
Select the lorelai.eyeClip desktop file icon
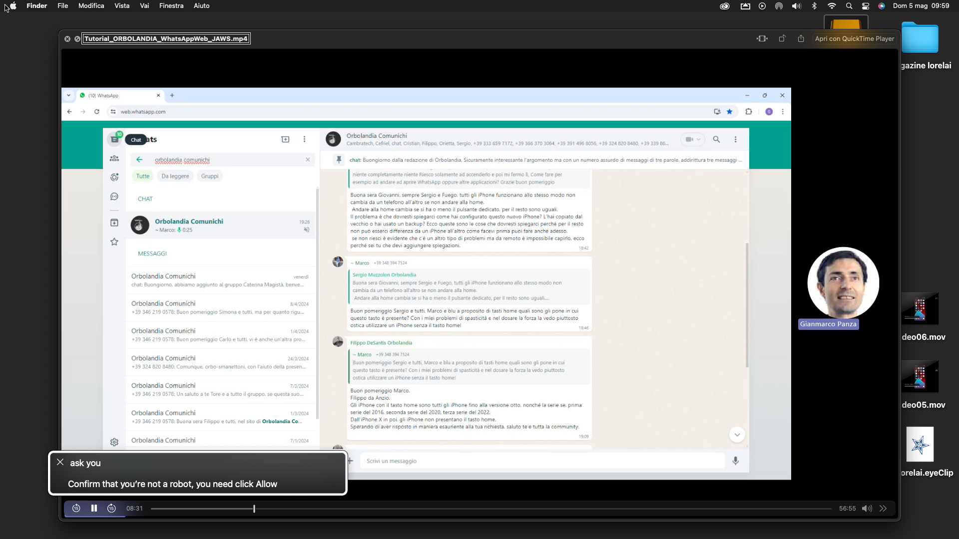[920, 444]
